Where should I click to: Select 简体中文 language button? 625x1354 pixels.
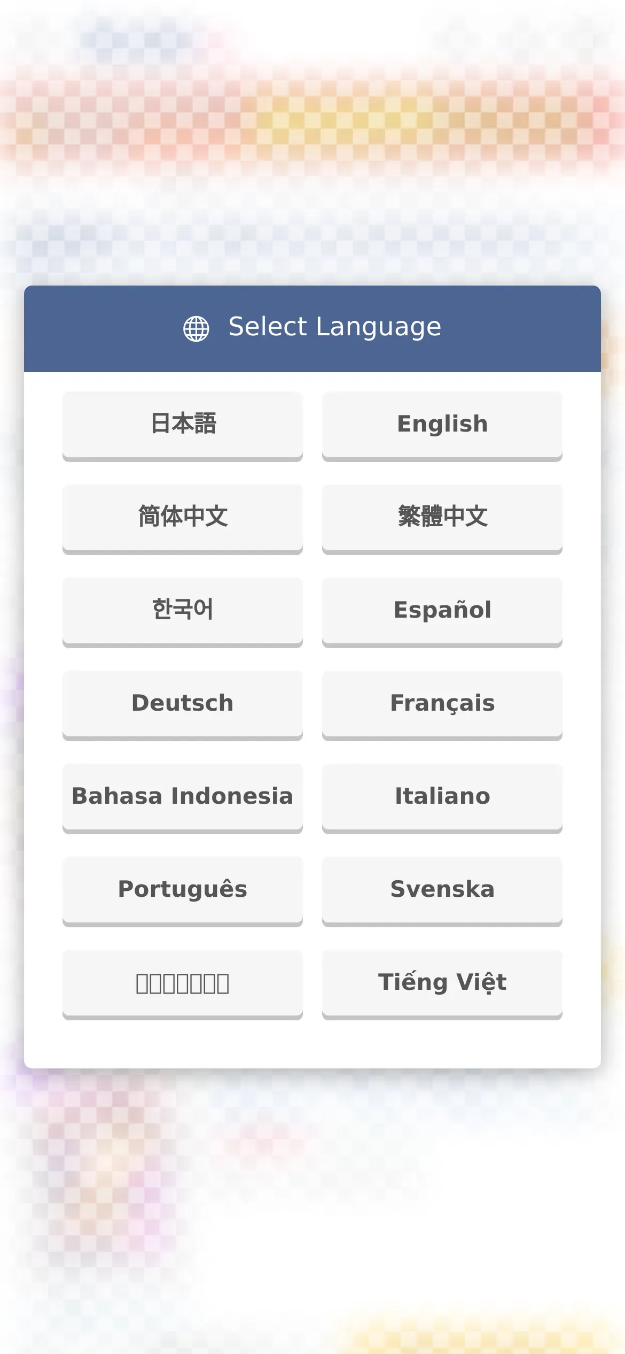(183, 518)
